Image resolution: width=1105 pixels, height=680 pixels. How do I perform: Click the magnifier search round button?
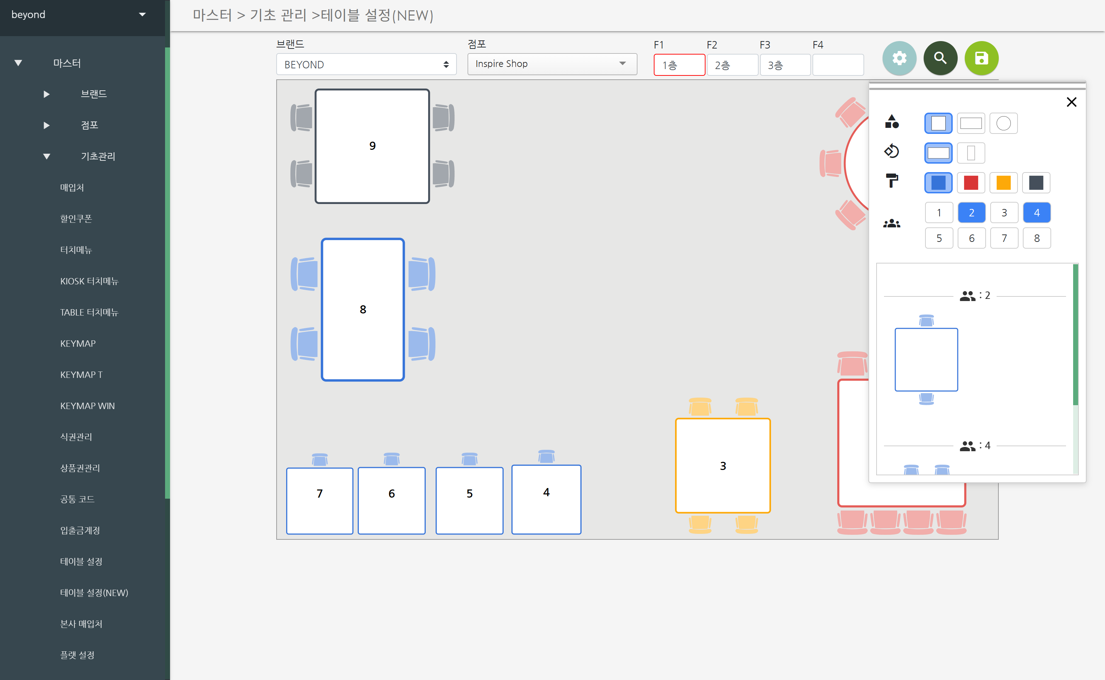point(940,58)
